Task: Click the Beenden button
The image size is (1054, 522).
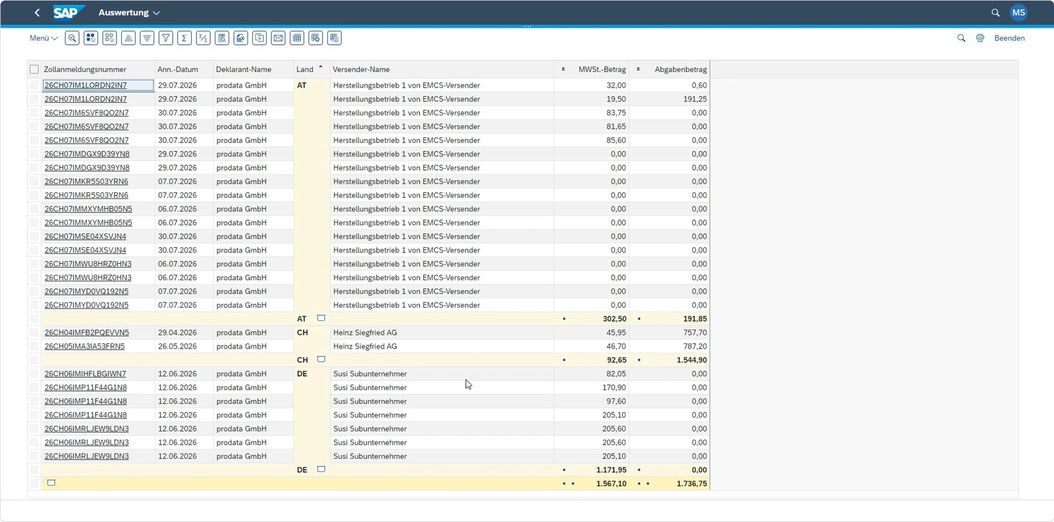Action: click(1009, 38)
